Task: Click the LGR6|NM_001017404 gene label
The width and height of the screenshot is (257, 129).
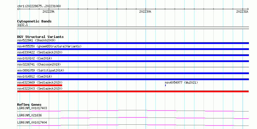Action: 32,122
